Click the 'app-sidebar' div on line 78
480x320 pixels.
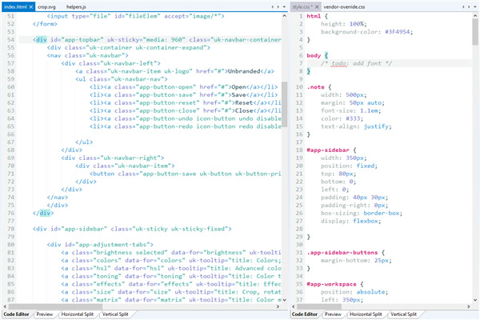click(x=132, y=229)
